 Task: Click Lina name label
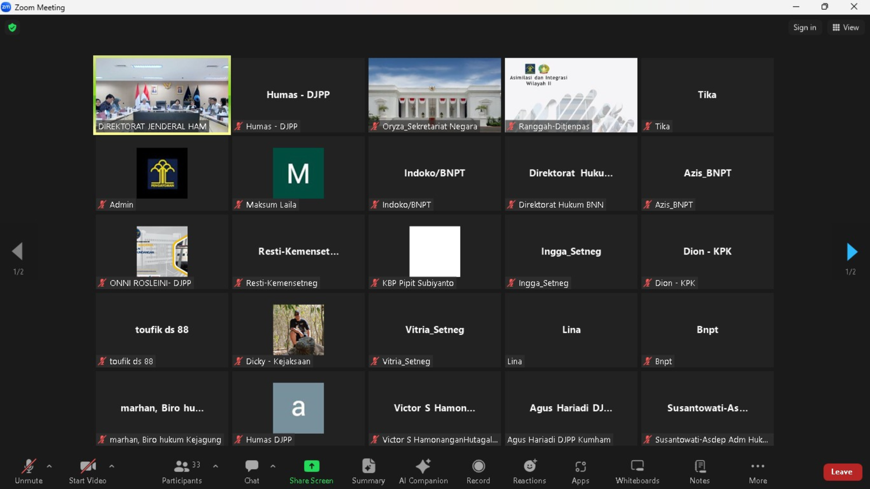point(515,361)
